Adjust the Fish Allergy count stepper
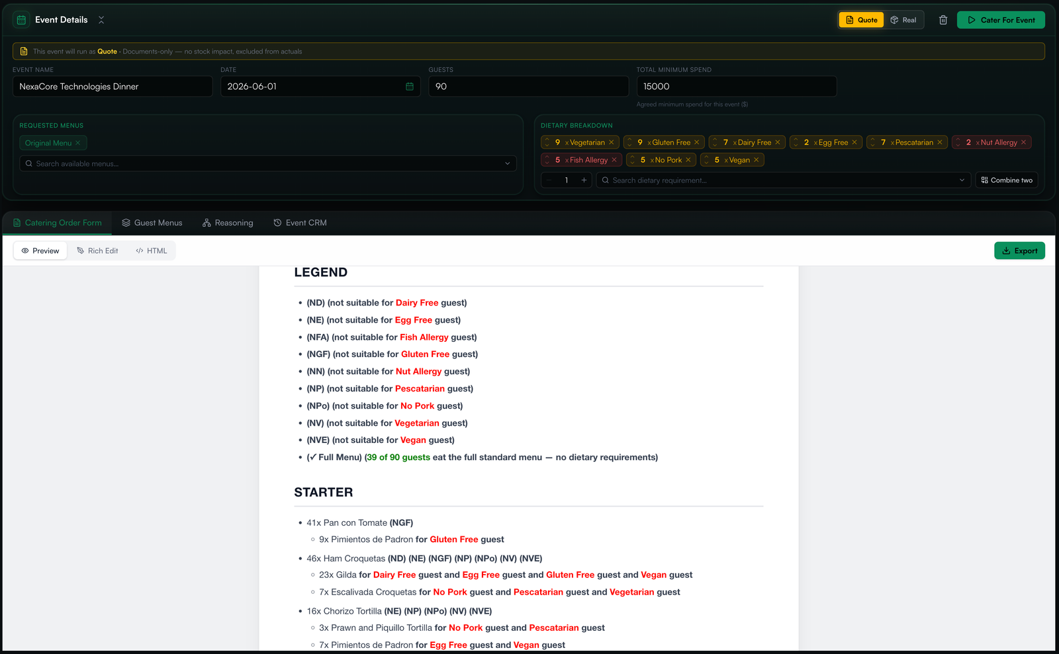This screenshot has width=1059, height=654. pyautogui.click(x=547, y=160)
